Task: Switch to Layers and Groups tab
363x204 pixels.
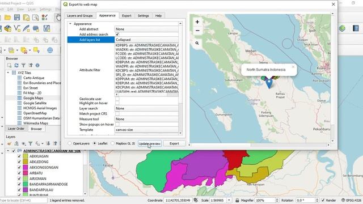Action: pyautogui.click(x=79, y=16)
